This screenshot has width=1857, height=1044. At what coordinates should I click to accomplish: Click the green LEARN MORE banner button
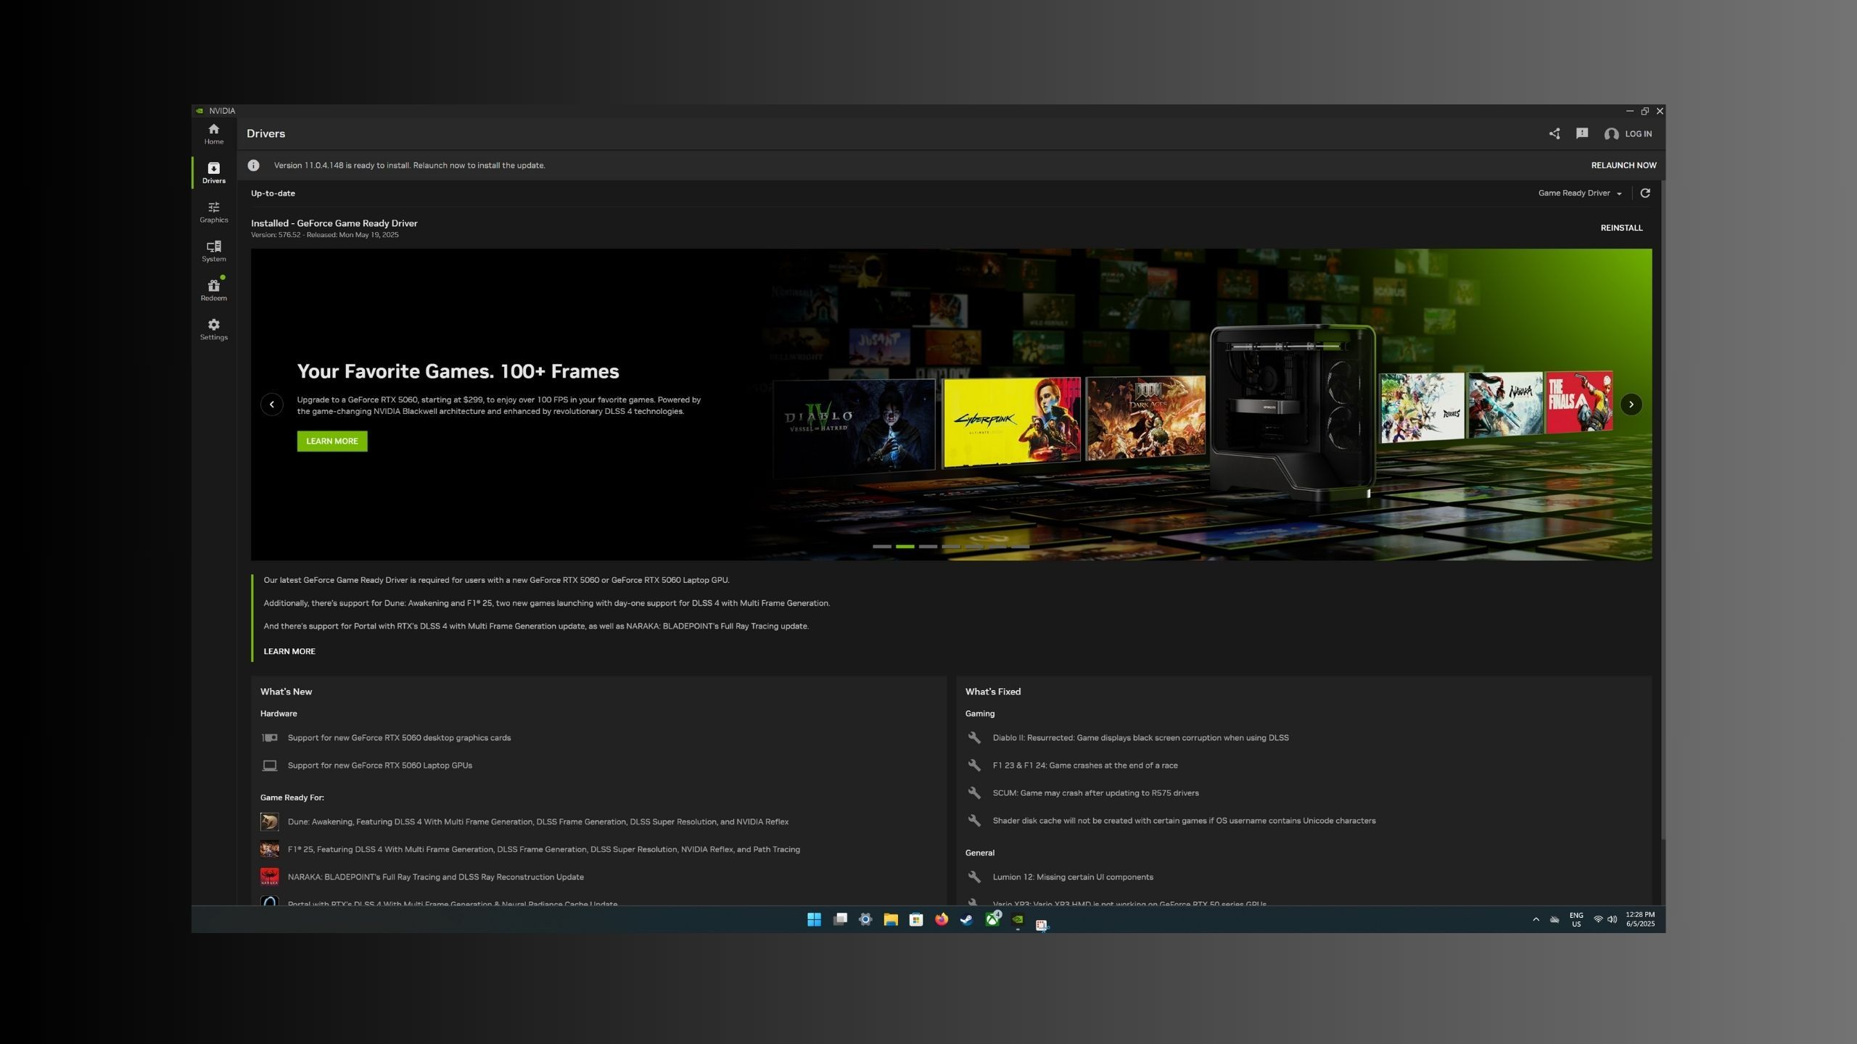(332, 441)
